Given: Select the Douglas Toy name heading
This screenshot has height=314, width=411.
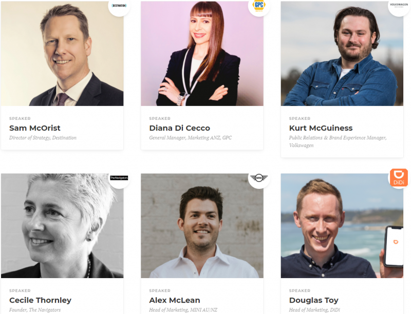Looking at the screenshot, I should (x=314, y=300).
